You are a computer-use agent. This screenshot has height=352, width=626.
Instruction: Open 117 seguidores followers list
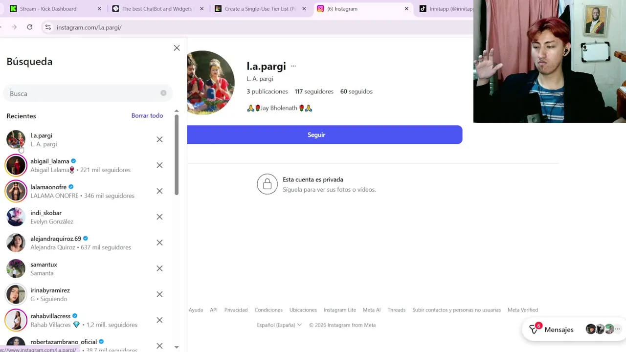tap(314, 91)
